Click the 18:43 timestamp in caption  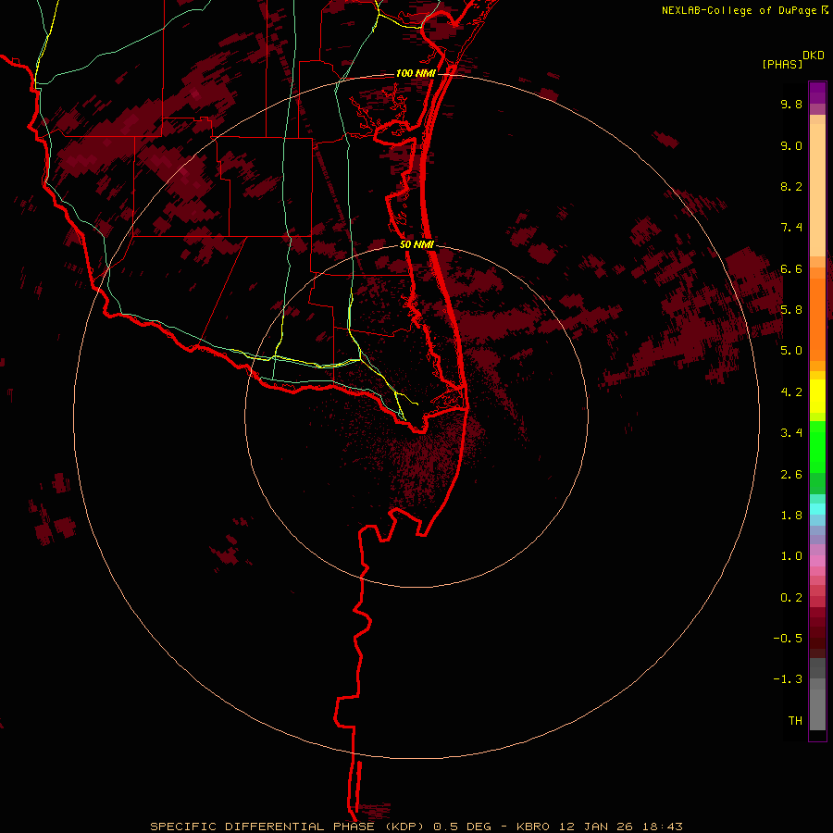tap(662, 827)
